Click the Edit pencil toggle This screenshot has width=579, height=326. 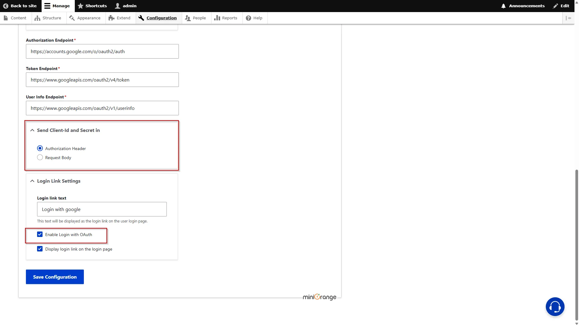pyautogui.click(x=561, y=6)
